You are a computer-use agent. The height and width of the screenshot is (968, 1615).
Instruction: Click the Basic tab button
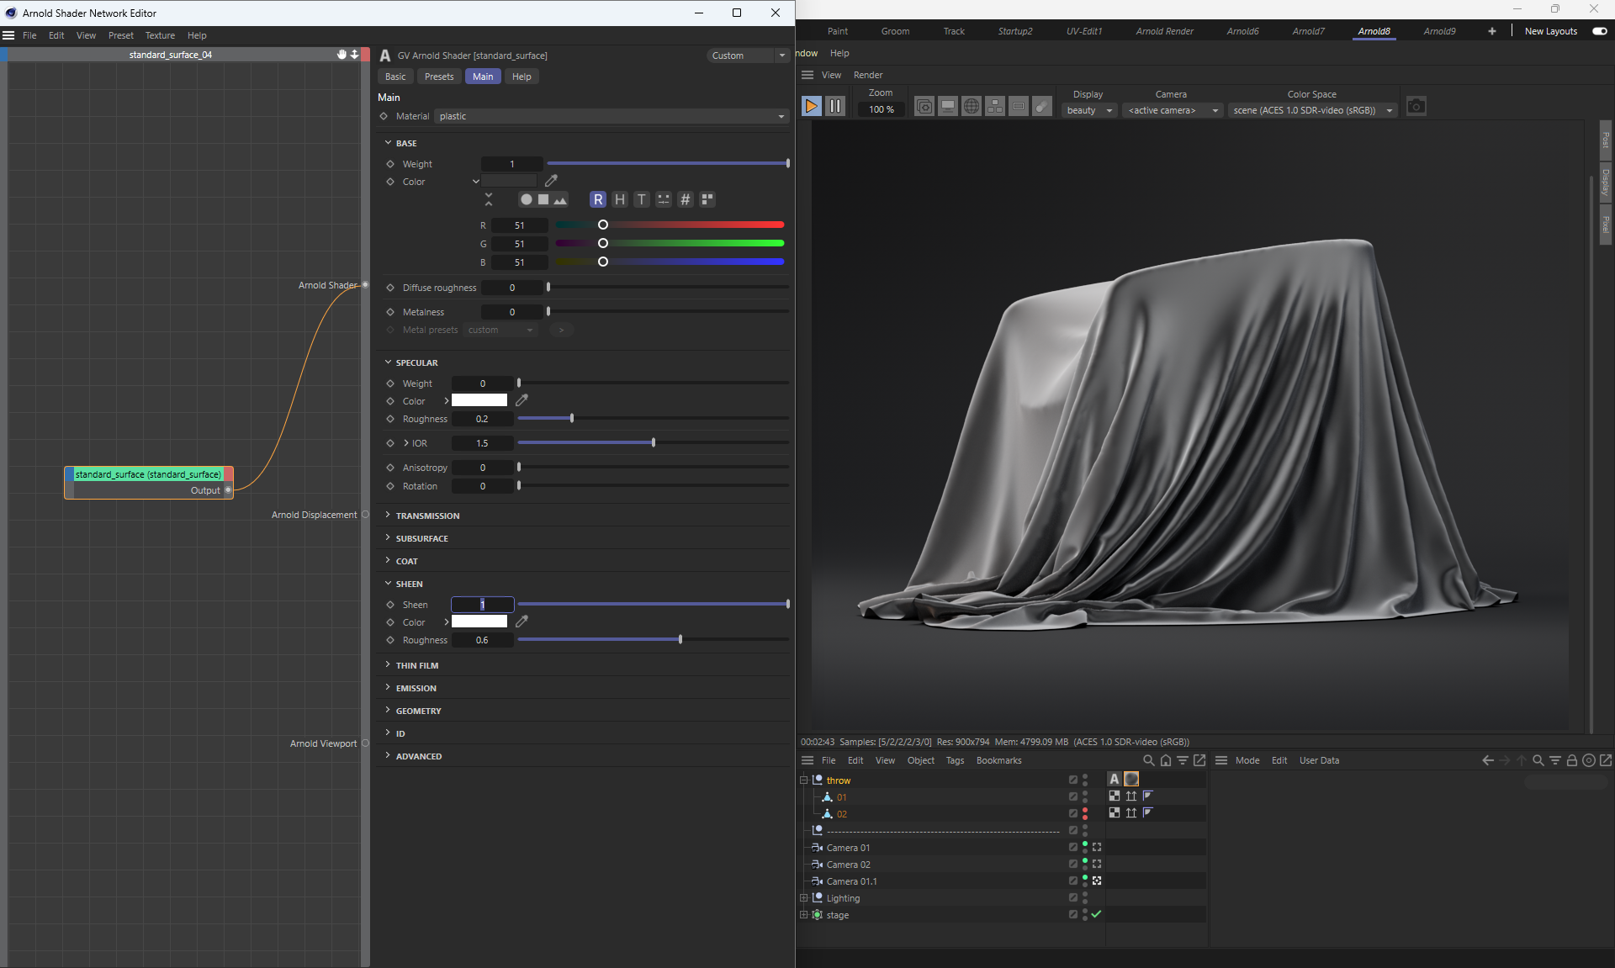395,77
